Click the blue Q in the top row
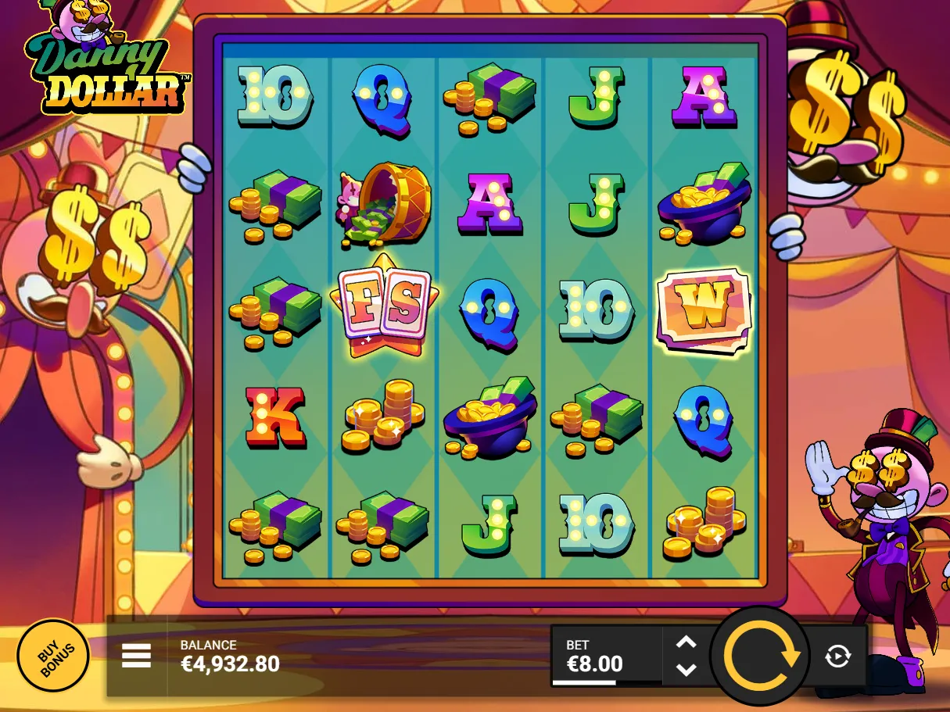 [384, 99]
